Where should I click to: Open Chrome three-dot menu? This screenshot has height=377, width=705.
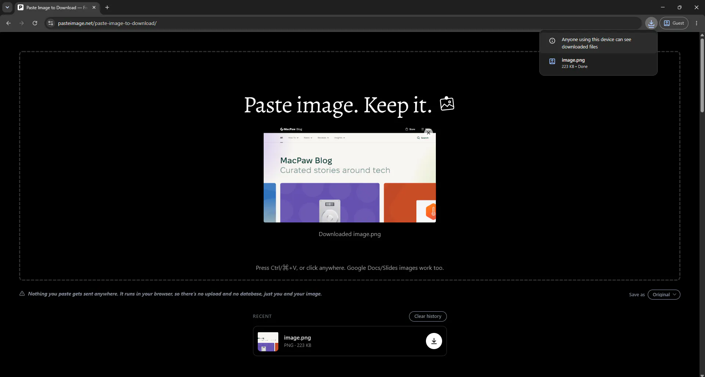click(697, 23)
